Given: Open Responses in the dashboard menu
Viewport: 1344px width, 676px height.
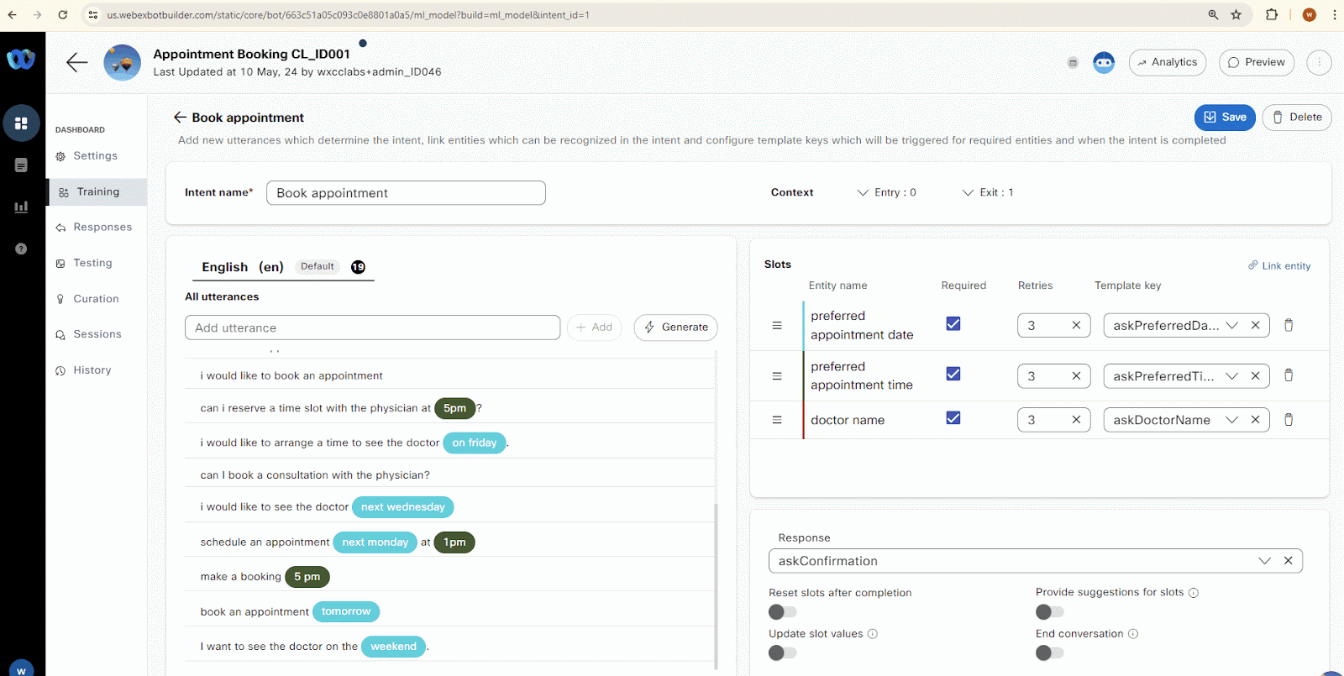Looking at the screenshot, I should click(102, 228).
